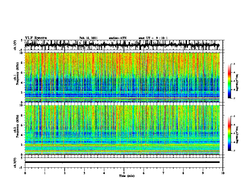Click inside the ch.2 spectrogram panel
The width and height of the screenshot is (251, 194).
click(124, 130)
